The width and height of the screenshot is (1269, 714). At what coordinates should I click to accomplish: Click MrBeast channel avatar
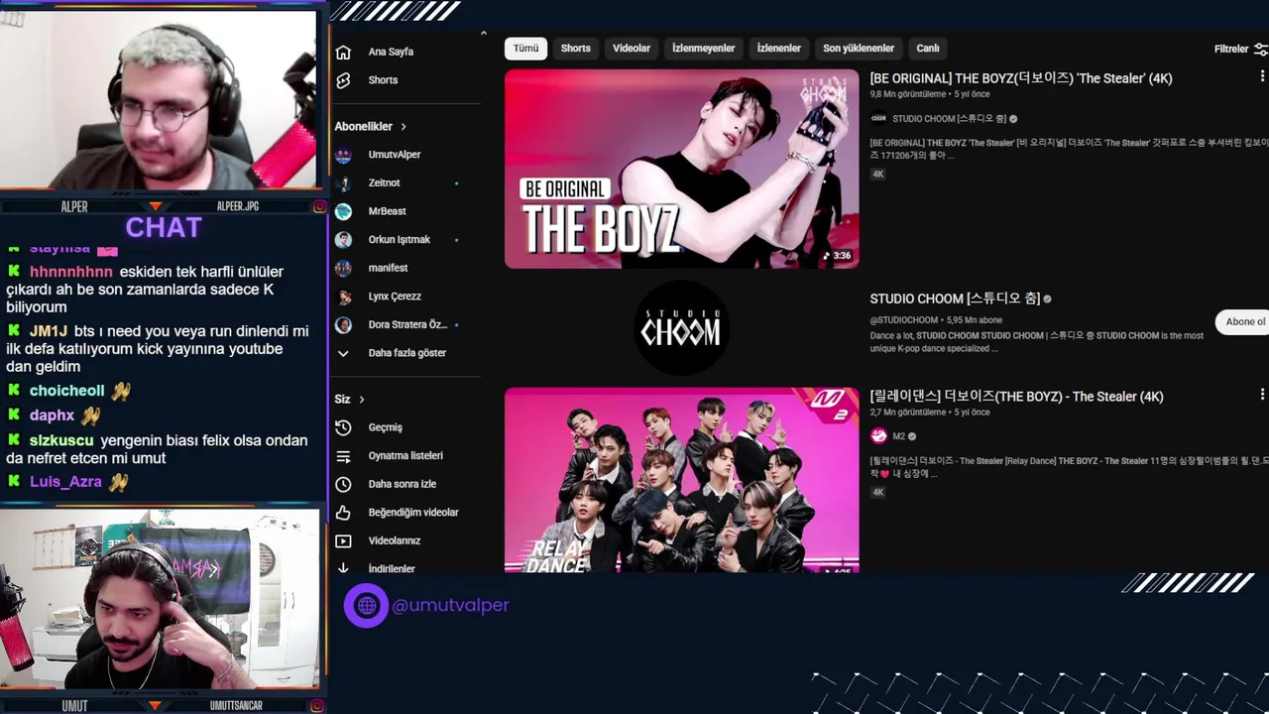click(x=343, y=211)
